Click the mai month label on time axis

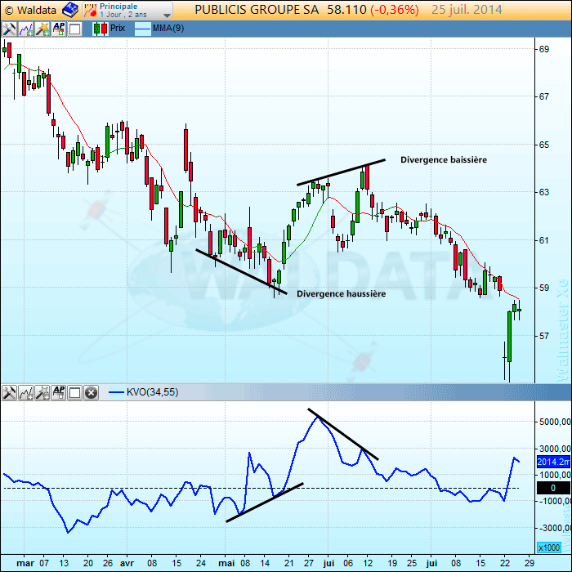click(x=226, y=563)
